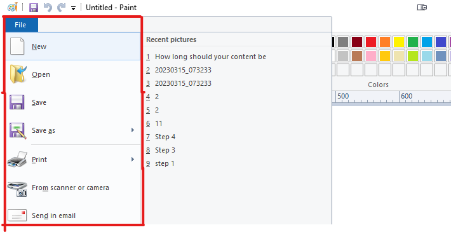451x232 pixels.
Task: Select the New blank page icon
Action: point(17,46)
